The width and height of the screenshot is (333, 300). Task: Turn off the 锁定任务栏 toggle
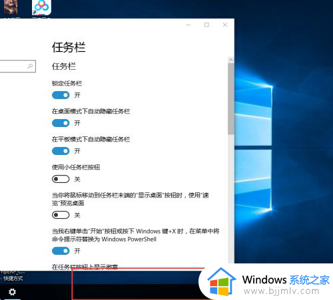pyautogui.click(x=61, y=95)
